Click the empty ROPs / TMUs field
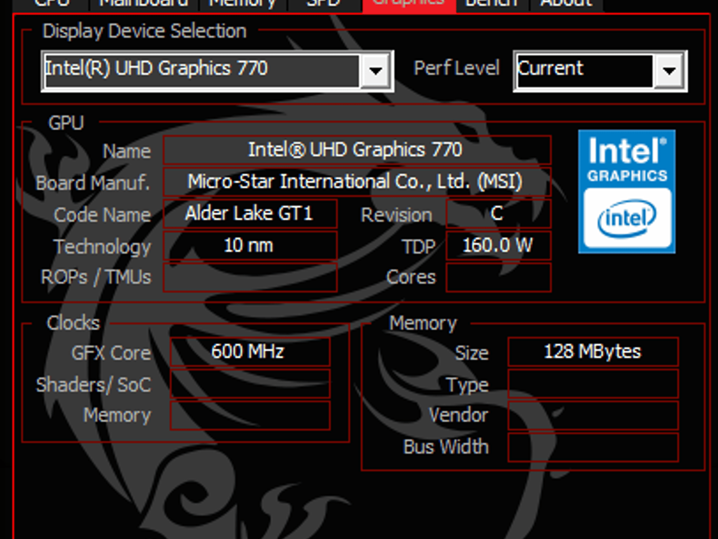This screenshot has height=539, width=718. tap(250, 277)
